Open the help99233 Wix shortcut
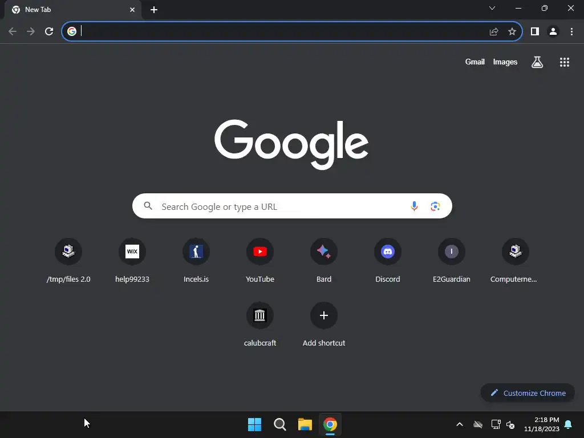Image resolution: width=584 pixels, height=438 pixels. click(x=132, y=261)
